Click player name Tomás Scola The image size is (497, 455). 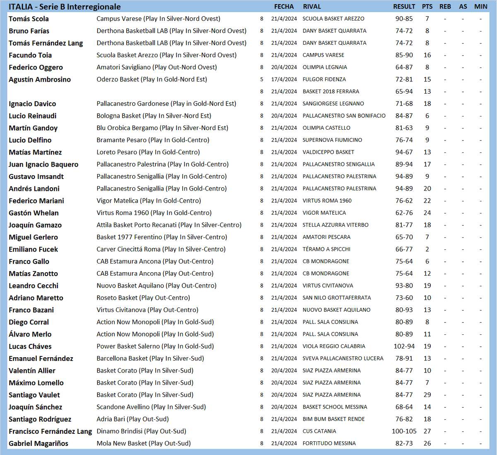(29, 19)
